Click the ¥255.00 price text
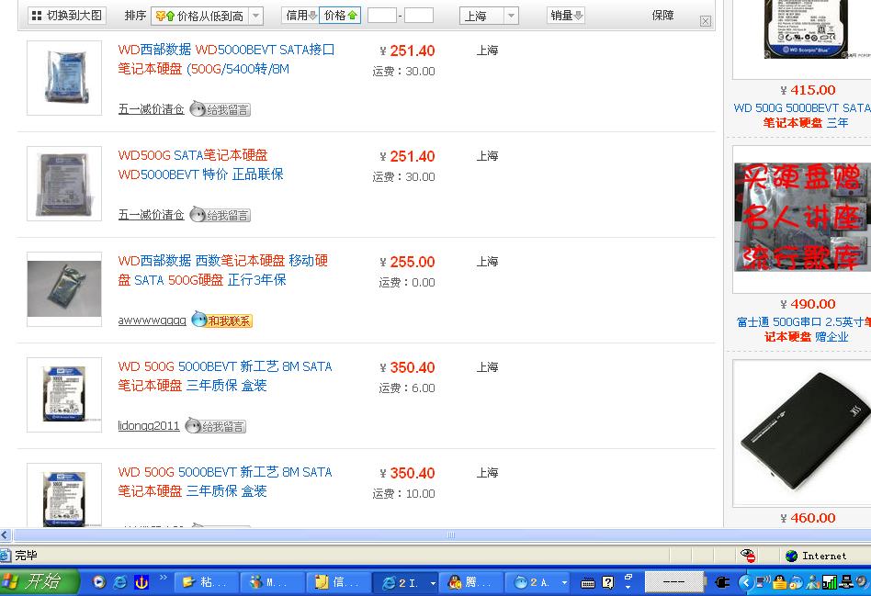Image resolution: width=871 pixels, height=596 pixels. tap(407, 262)
